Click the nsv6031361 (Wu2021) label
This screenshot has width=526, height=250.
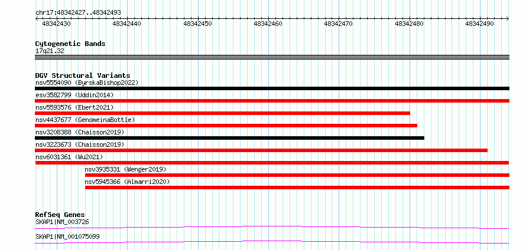click(69, 157)
